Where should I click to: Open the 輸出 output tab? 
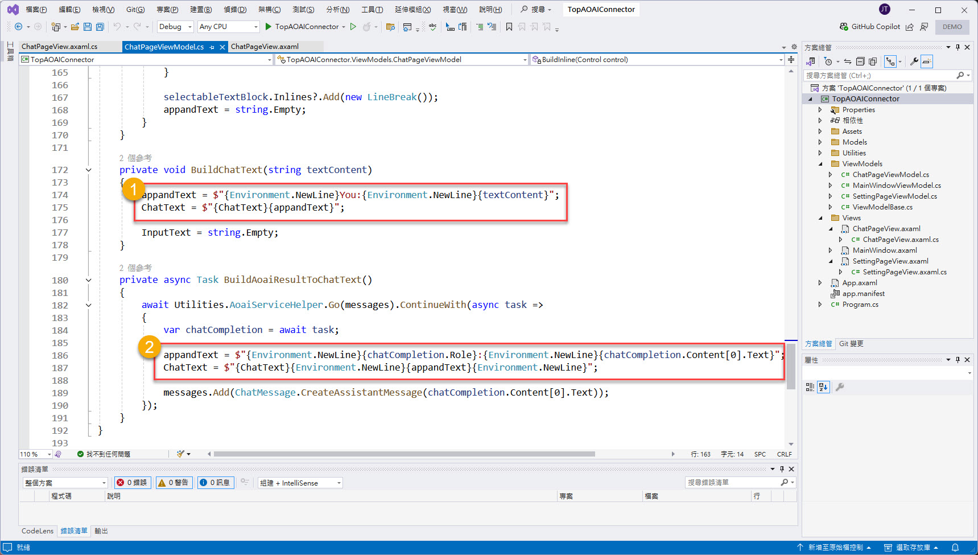click(101, 531)
